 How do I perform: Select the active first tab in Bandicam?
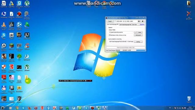coord(113,24)
